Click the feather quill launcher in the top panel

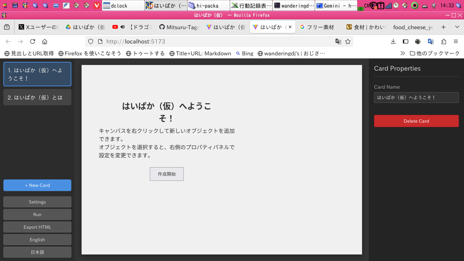coord(66,5)
